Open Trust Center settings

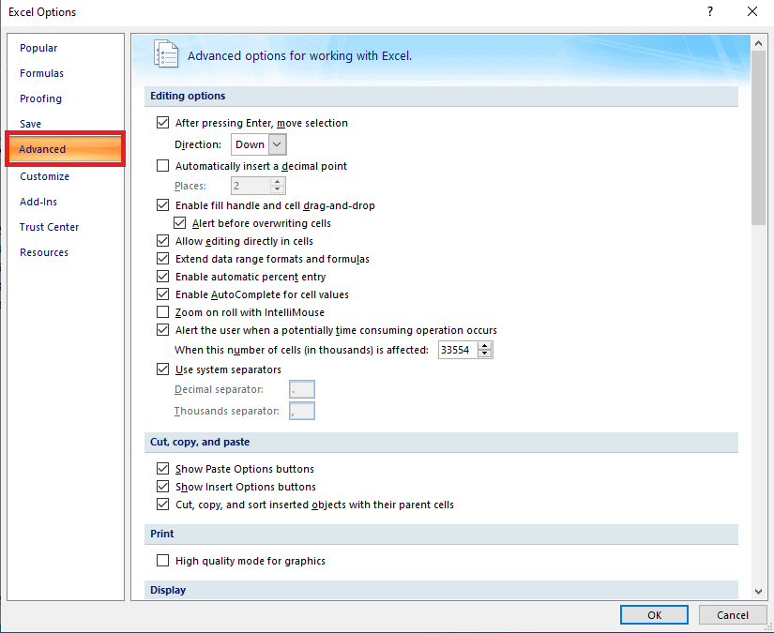pos(49,226)
